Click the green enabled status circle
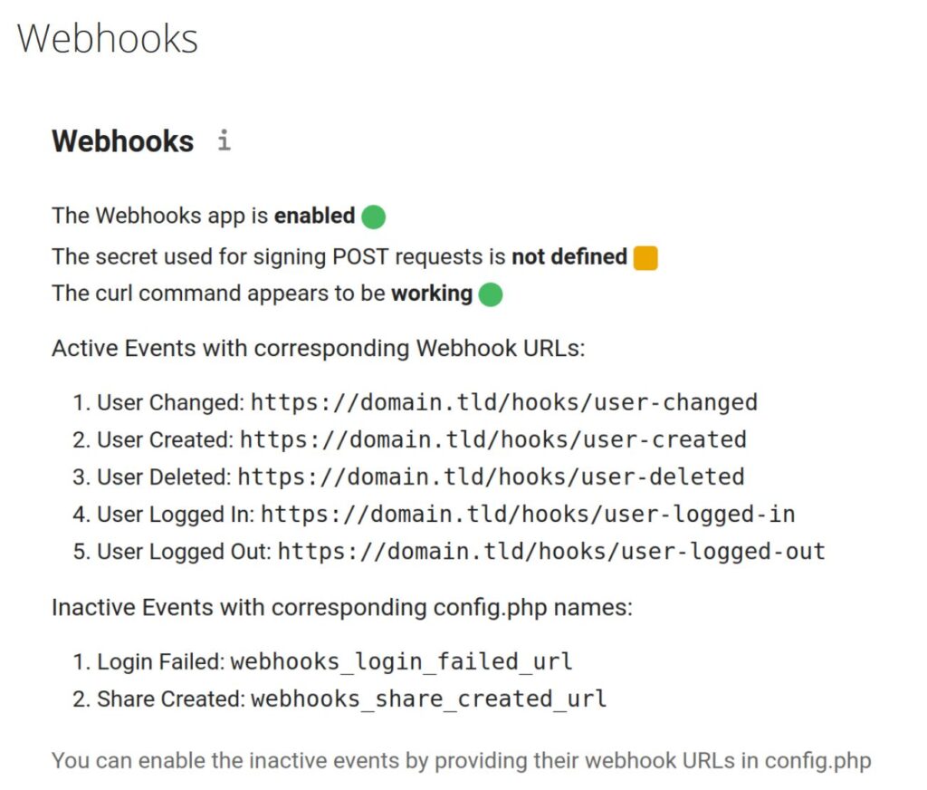 coord(374,217)
